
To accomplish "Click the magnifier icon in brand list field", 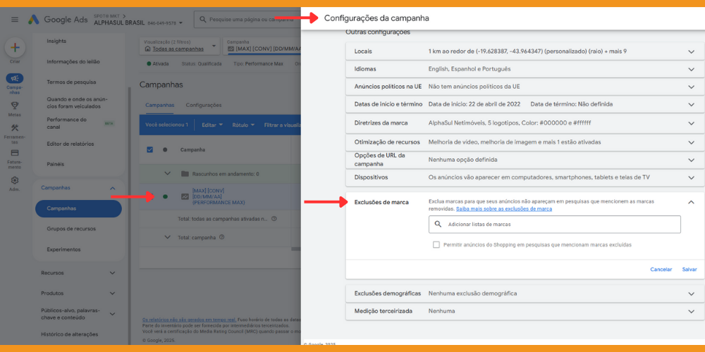I will (439, 224).
